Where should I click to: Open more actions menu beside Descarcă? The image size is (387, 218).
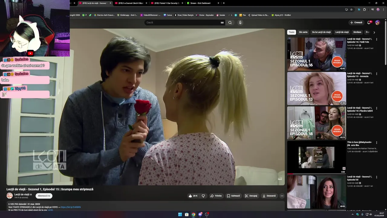pyautogui.click(x=282, y=196)
